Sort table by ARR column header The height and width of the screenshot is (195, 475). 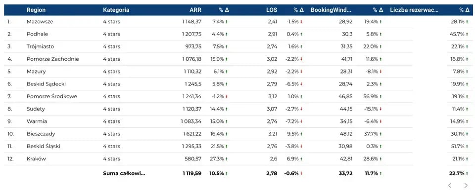coord(195,10)
